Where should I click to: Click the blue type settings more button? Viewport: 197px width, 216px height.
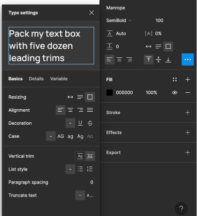[x=188, y=59]
